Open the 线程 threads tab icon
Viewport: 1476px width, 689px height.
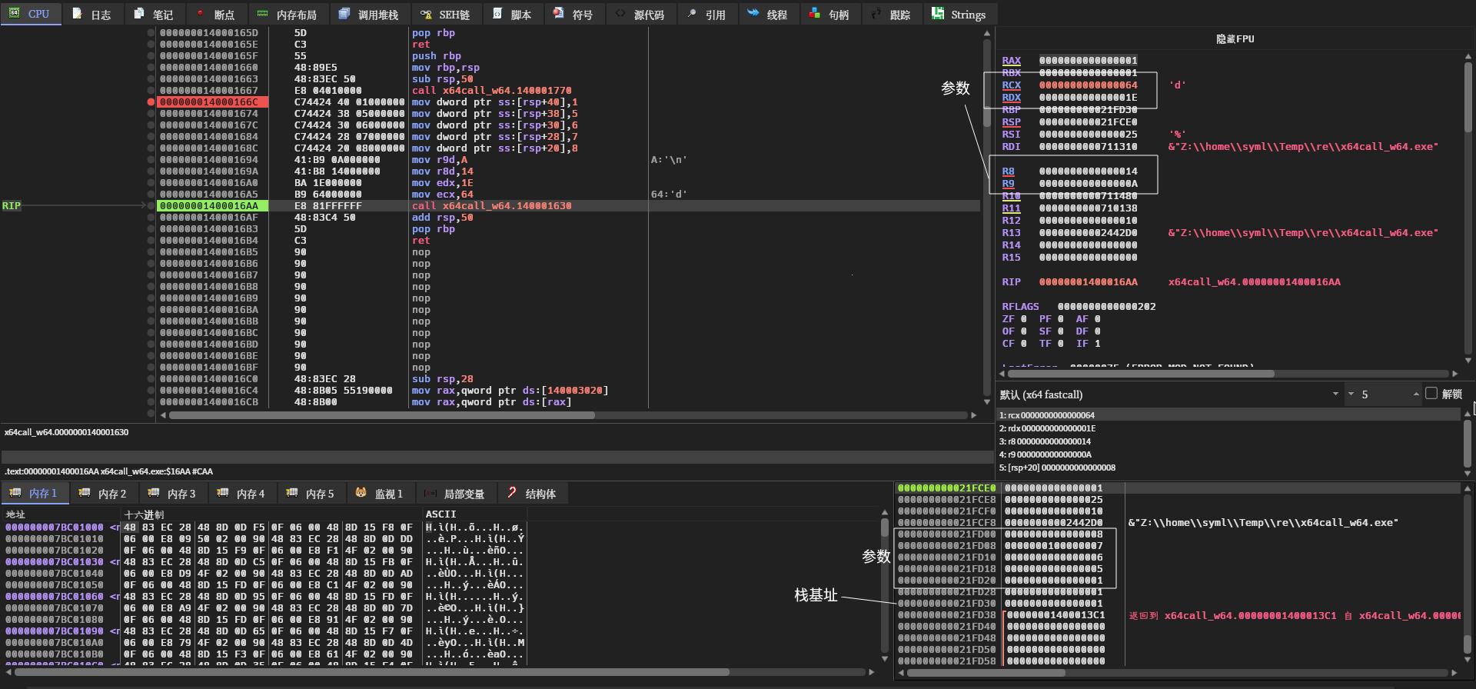(x=753, y=14)
